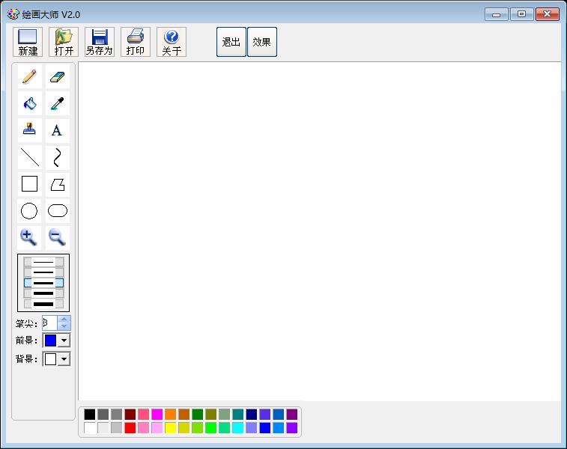Click the 效果 (Effects) button
The image size is (567, 449).
262,42
